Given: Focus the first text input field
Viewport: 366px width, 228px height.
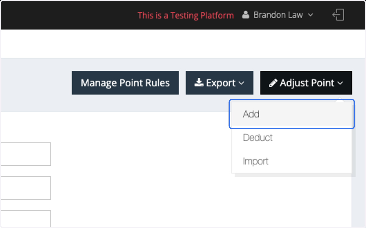Looking at the screenshot, I should pyautogui.click(x=26, y=154).
